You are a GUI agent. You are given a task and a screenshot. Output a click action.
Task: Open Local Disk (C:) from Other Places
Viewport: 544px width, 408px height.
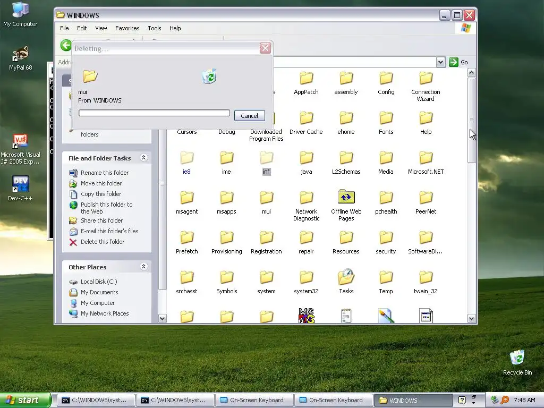pos(98,282)
